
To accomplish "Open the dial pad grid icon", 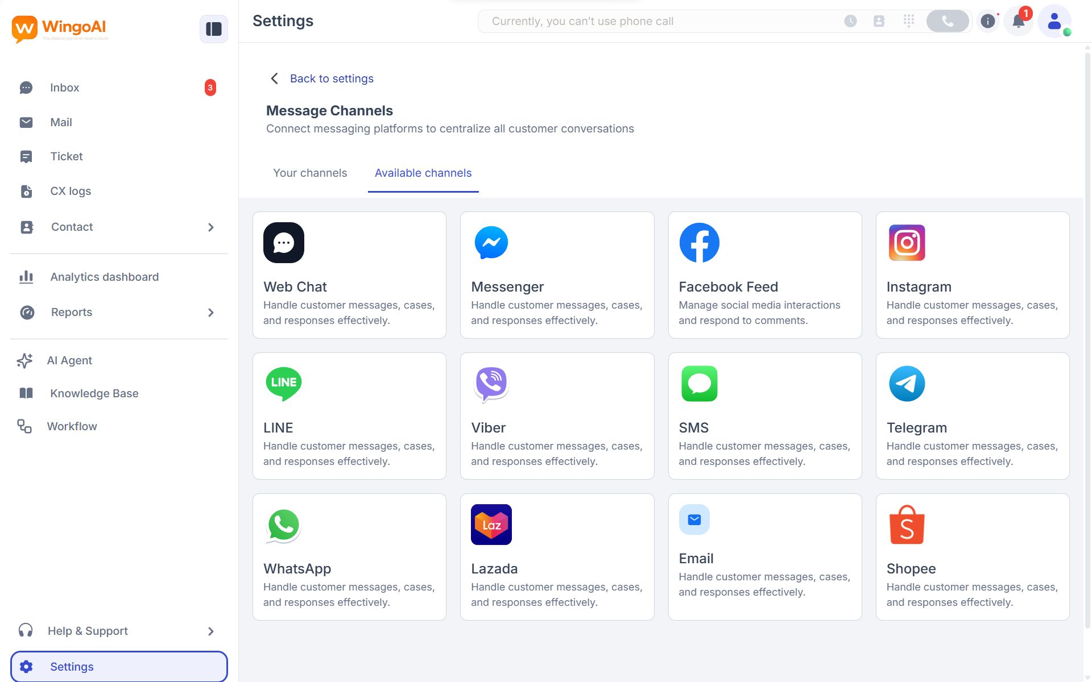I will click(908, 22).
